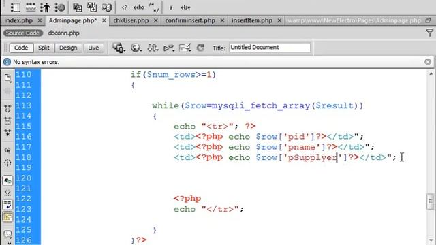Image resolution: width=436 pixels, height=245 pixels.
Task: Insert PHP Session Variables from the PHP bar
Action: (45, 7)
